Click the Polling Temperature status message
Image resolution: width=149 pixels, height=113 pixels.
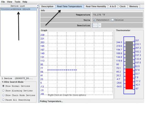[x=51, y=101]
